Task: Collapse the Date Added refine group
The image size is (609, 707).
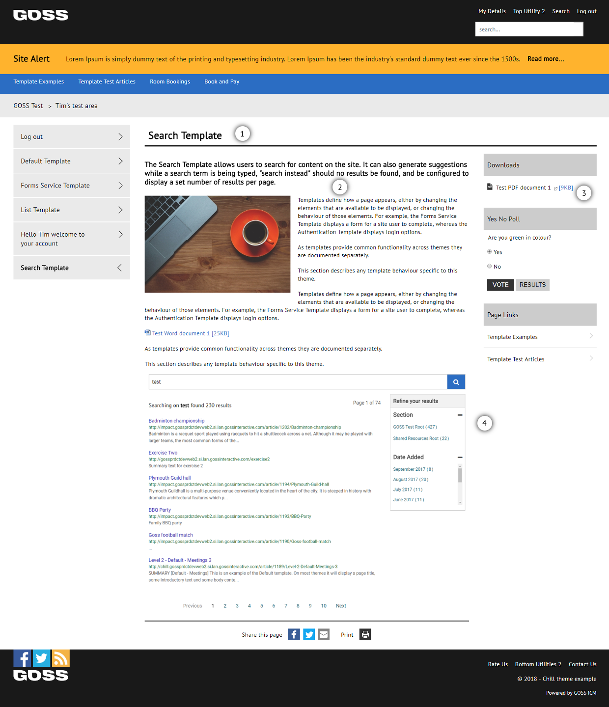Action: [x=460, y=457]
